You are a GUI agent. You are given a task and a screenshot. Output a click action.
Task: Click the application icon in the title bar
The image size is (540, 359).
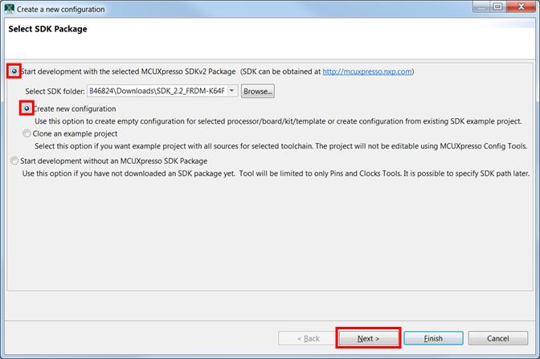click(8, 8)
